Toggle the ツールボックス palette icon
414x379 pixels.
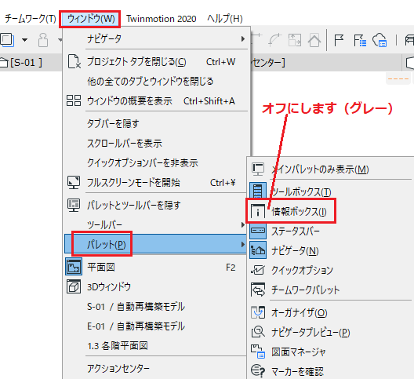click(x=258, y=191)
